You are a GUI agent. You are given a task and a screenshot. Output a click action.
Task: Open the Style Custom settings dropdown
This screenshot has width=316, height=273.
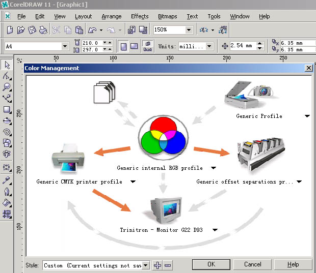pyautogui.click(x=145, y=265)
